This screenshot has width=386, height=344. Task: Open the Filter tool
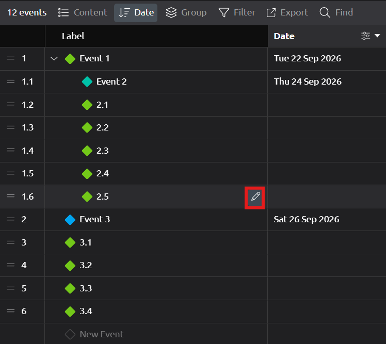coord(237,12)
